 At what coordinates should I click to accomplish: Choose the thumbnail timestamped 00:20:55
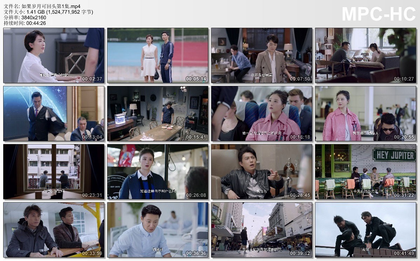tap(365, 114)
